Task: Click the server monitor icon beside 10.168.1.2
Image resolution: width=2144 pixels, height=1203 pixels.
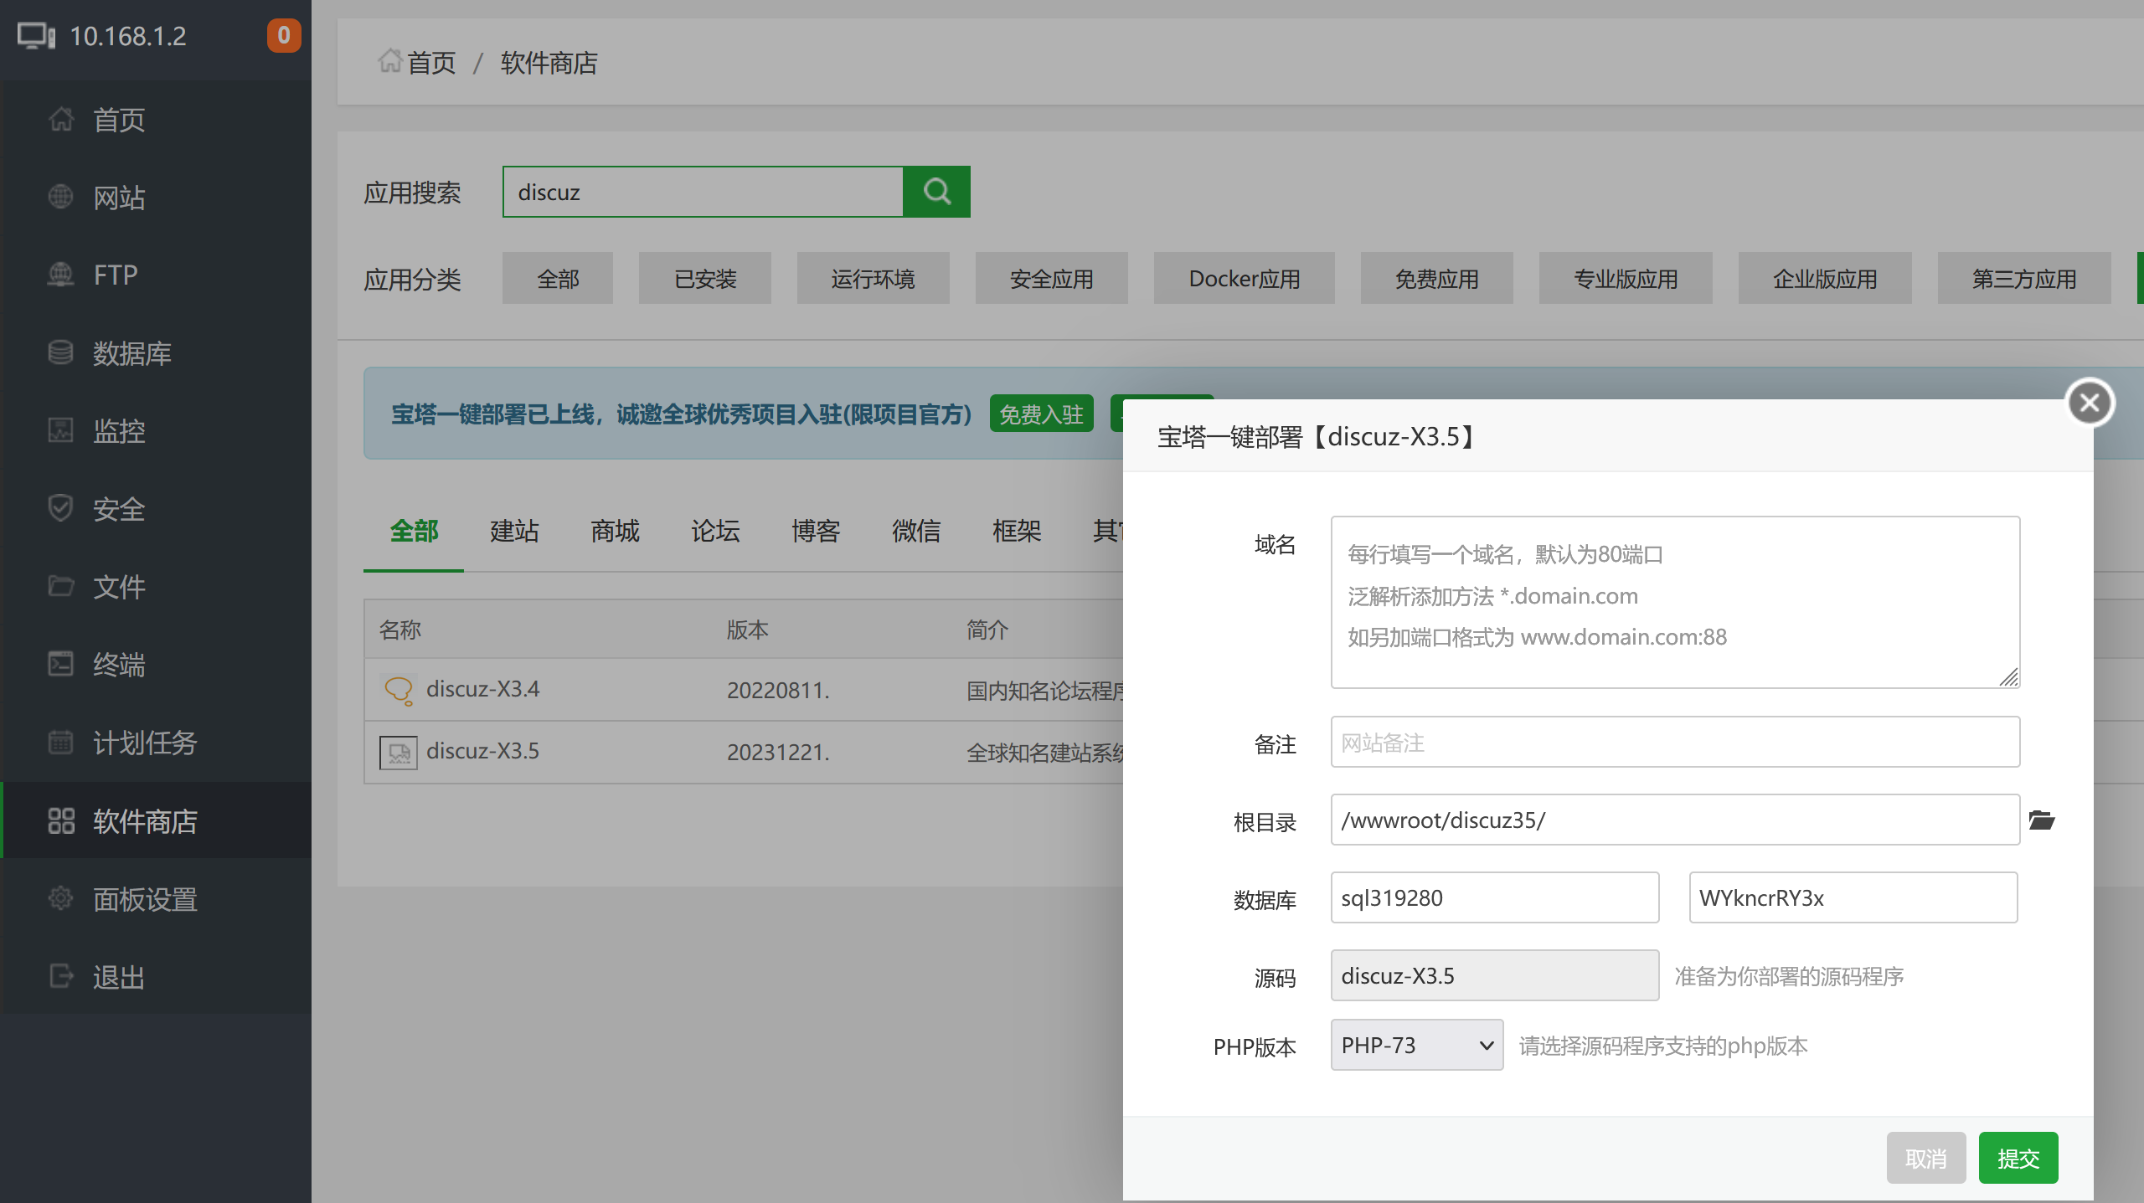Action: tap(37, 36)
